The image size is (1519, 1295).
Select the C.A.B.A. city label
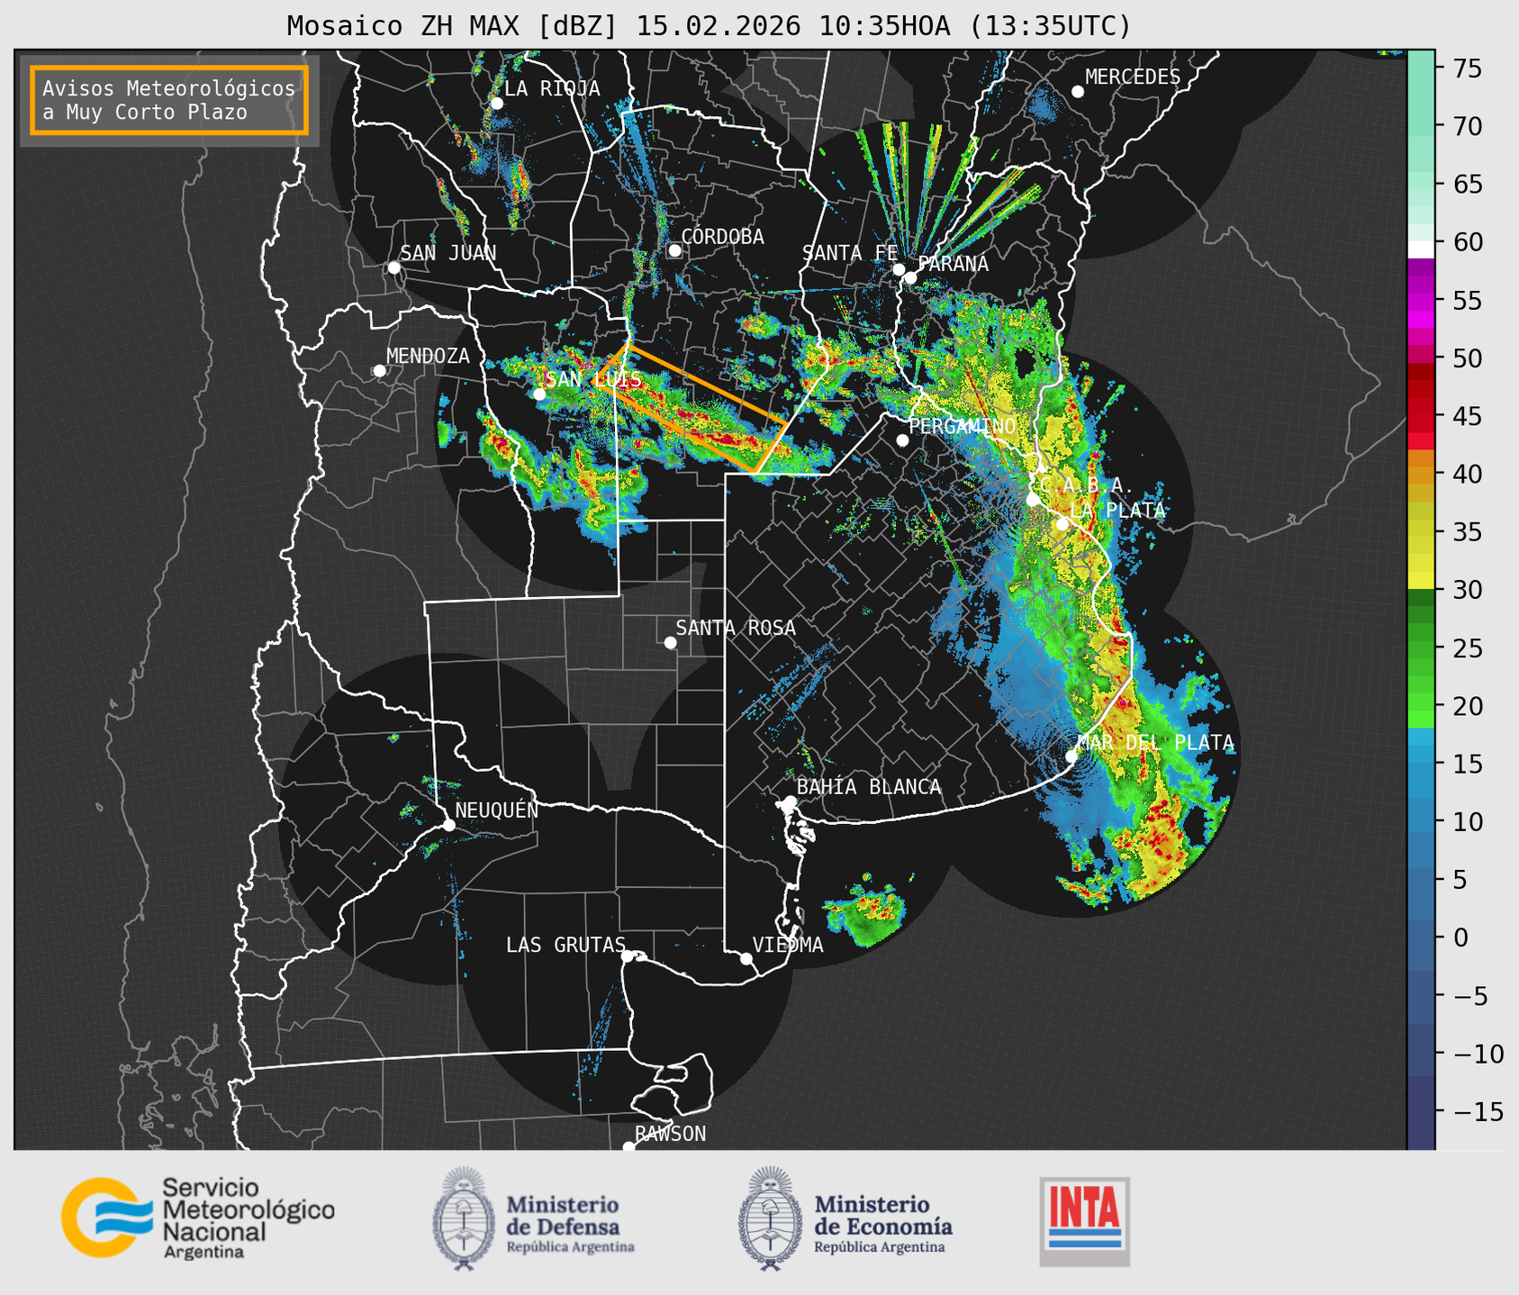1086,485
